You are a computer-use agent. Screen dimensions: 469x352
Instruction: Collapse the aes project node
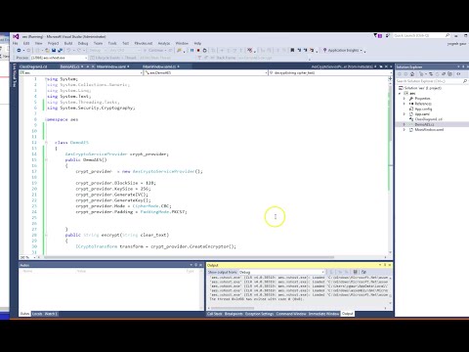click(x=400, y=94)
